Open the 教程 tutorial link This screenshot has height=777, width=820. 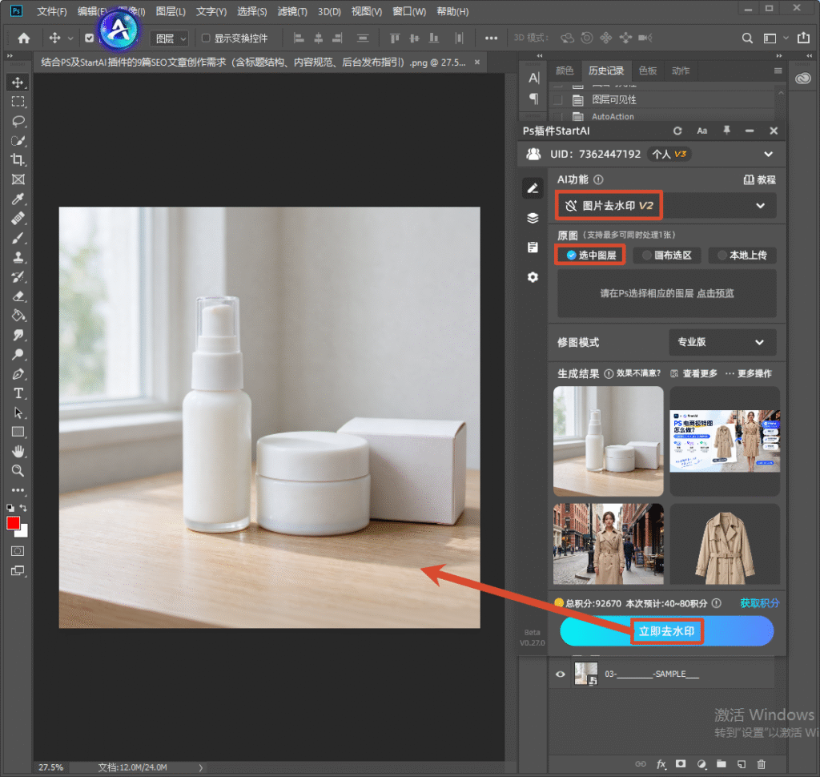[760, 180]
